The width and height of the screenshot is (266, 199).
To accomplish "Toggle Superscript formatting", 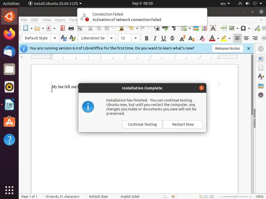I will 183,38.
